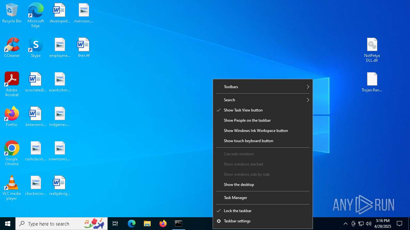410x230 pixels.
Task: Select the associatedl... Word document icon
Action: pos(36,82)
